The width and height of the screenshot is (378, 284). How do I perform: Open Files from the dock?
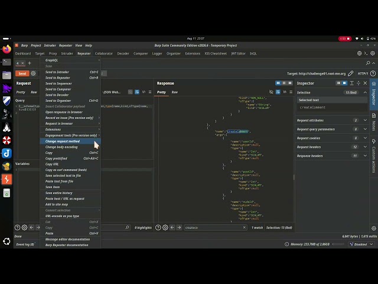pyautogui.click(x=6, y=75)
